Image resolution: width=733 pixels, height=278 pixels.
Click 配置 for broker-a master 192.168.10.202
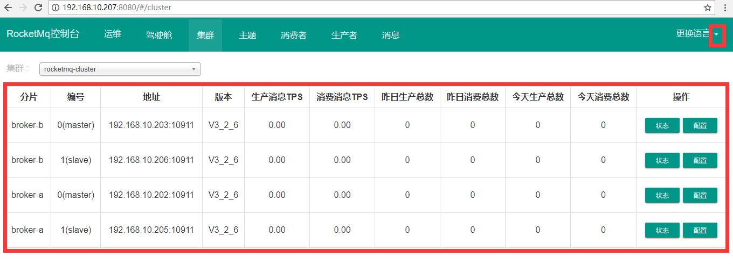(700, 195)
